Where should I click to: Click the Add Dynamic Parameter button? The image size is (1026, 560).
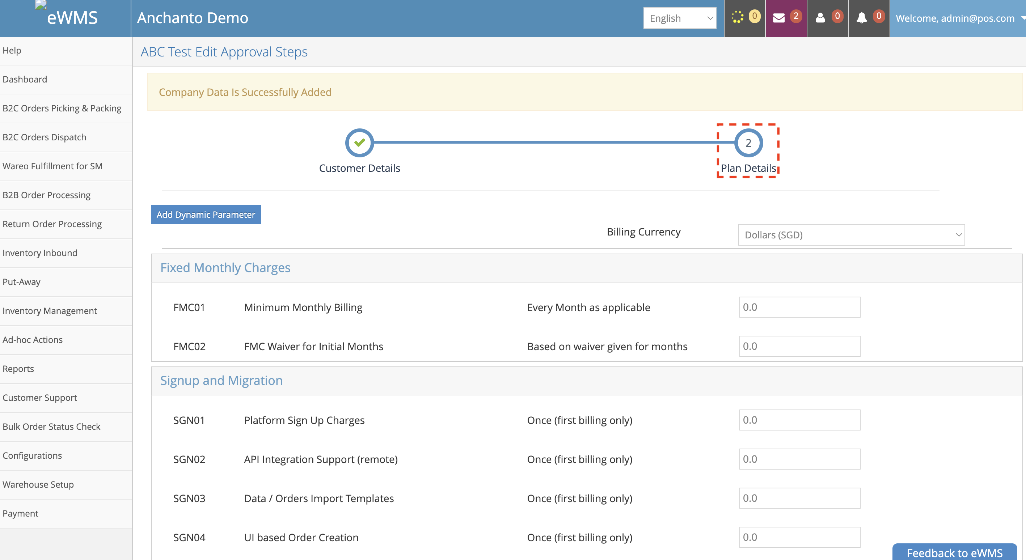(206, 215)
